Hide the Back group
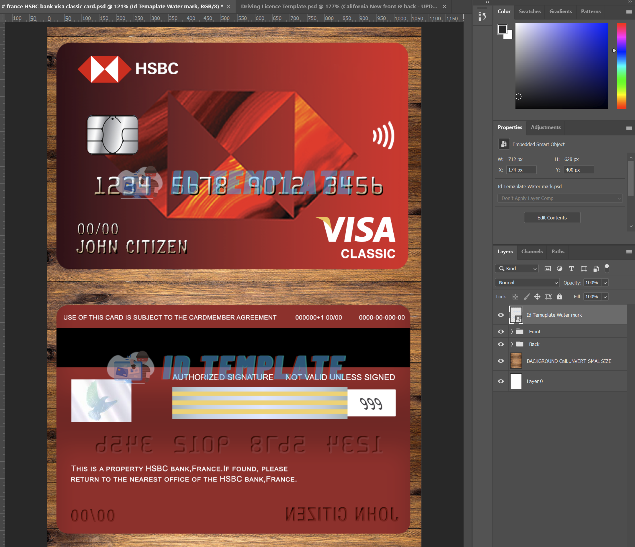 coord(501,344)
